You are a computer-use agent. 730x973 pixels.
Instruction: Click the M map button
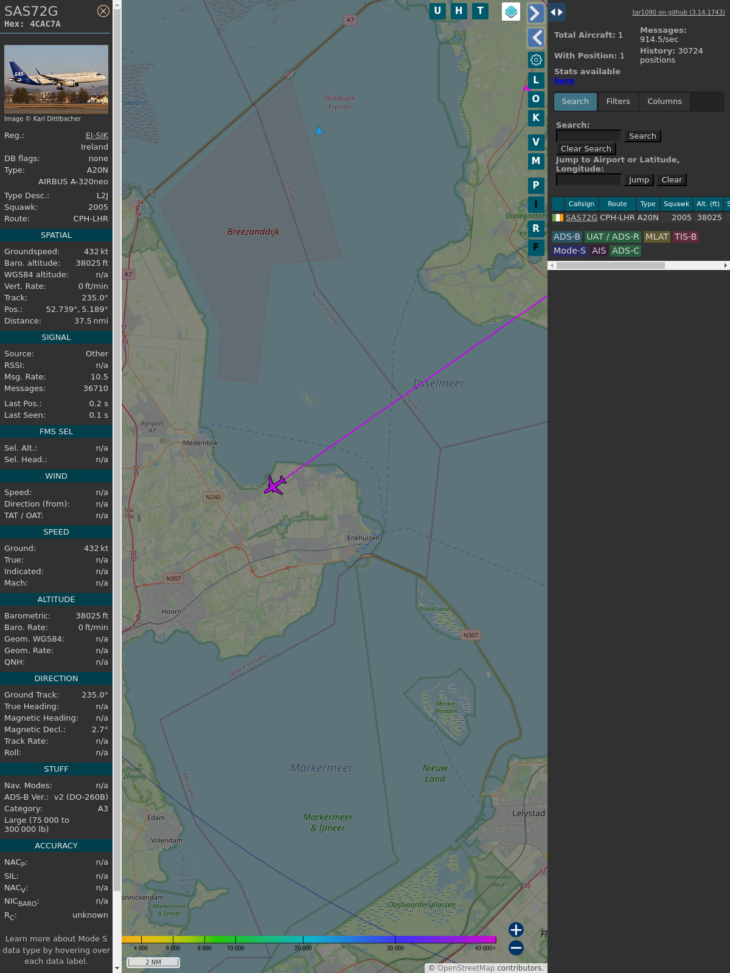(x=536, y=161)
